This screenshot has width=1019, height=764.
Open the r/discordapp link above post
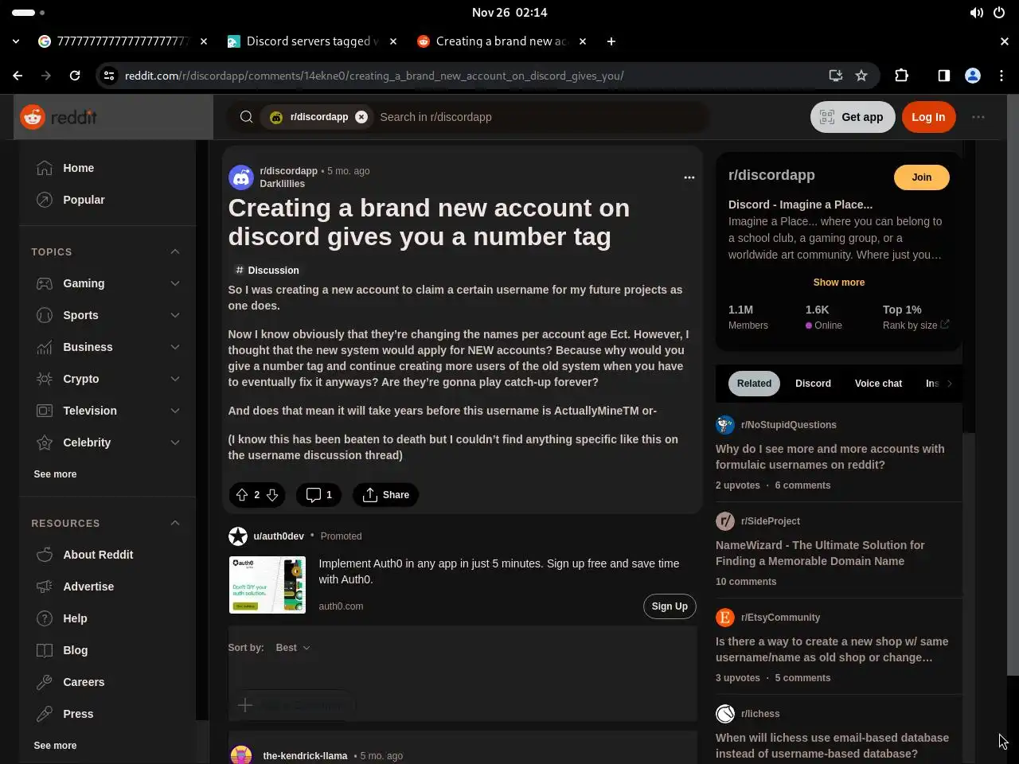tap(288, 171)
